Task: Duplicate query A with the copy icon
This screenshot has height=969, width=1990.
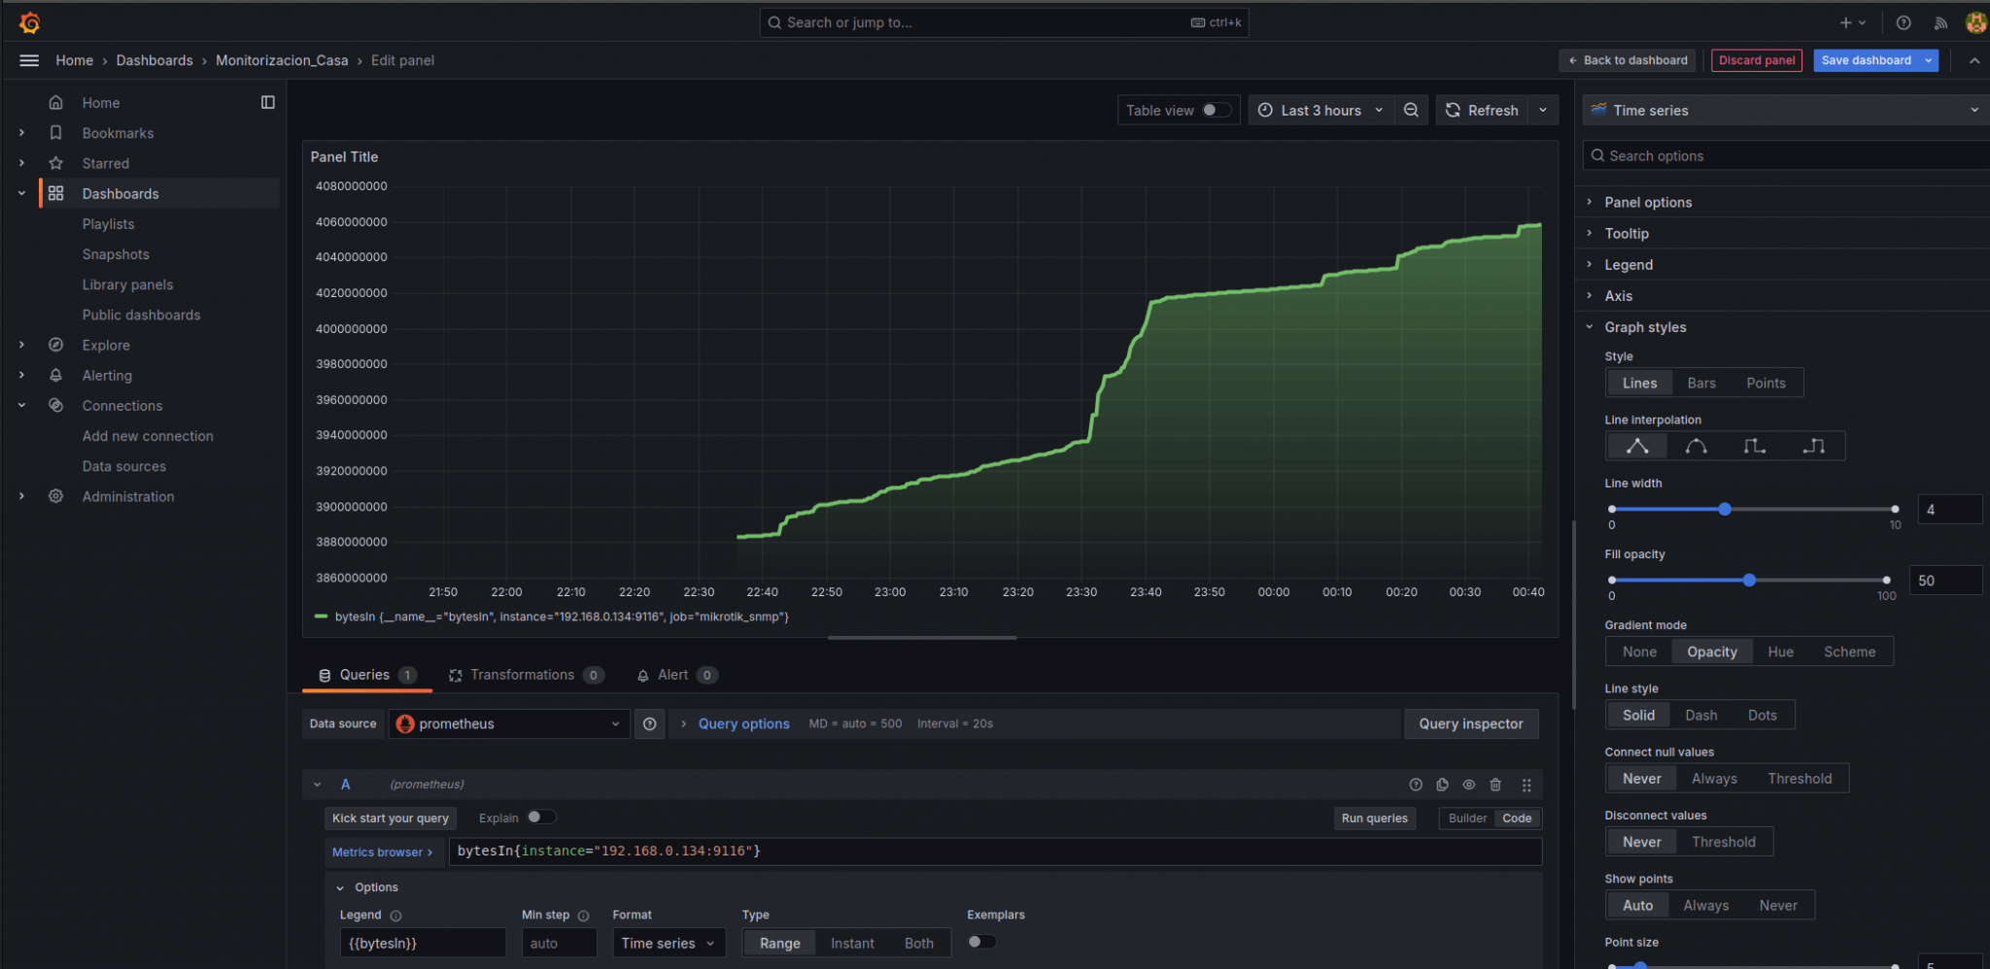Action: click(x=1442, y=785)
